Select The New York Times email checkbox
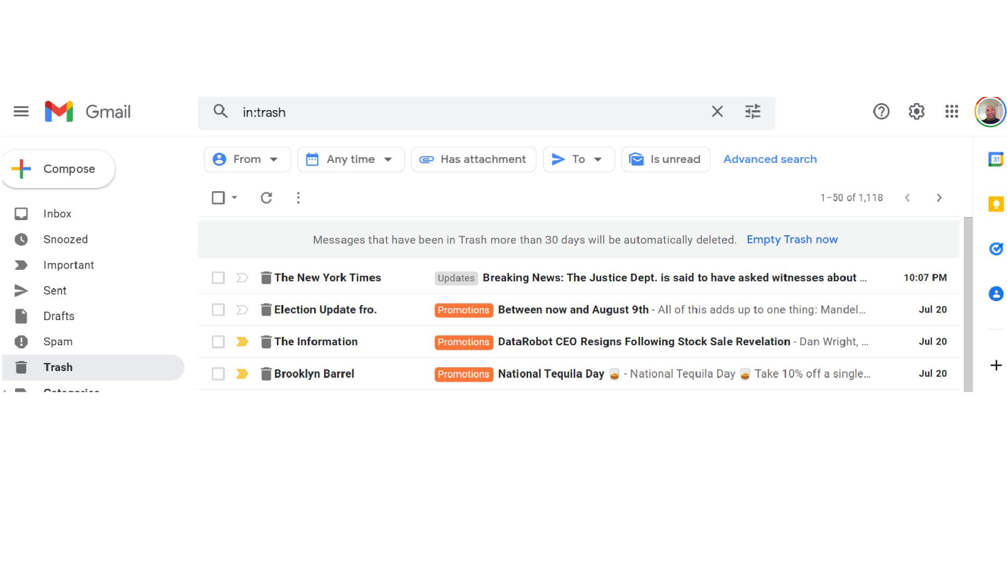The height and width of the screenshot is (566, 1007). tap(218, 278)
